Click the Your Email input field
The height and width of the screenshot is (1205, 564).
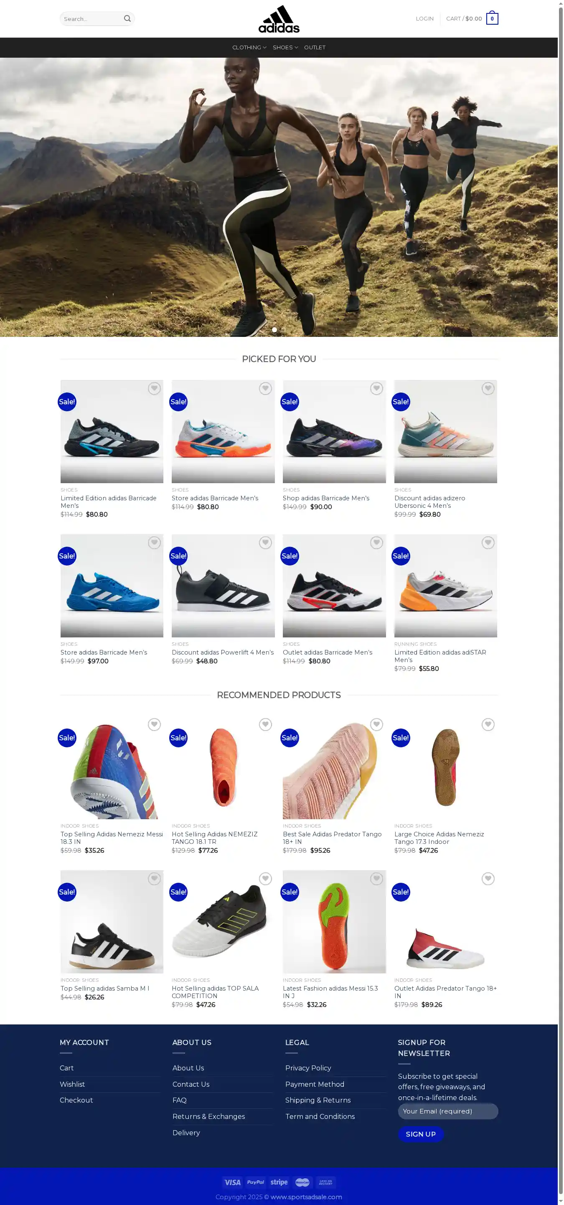pos(447,1111)
